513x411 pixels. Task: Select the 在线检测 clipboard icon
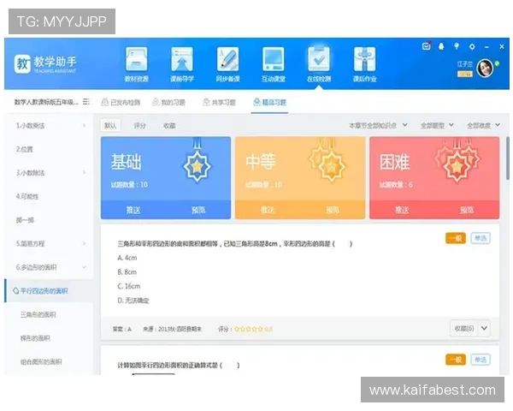(x=319, y=59)
